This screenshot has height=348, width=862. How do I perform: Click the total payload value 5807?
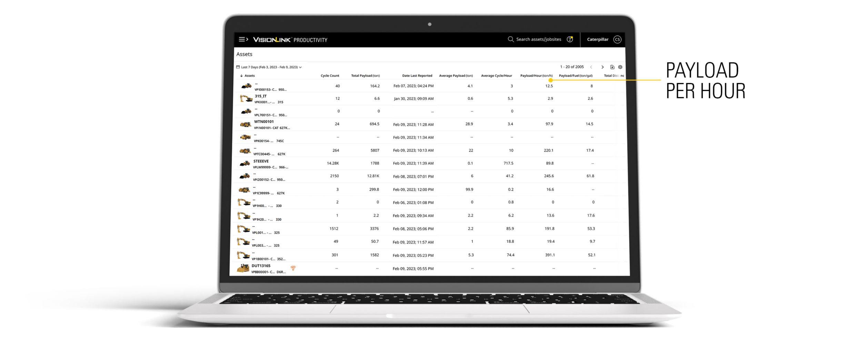point(375,151)
